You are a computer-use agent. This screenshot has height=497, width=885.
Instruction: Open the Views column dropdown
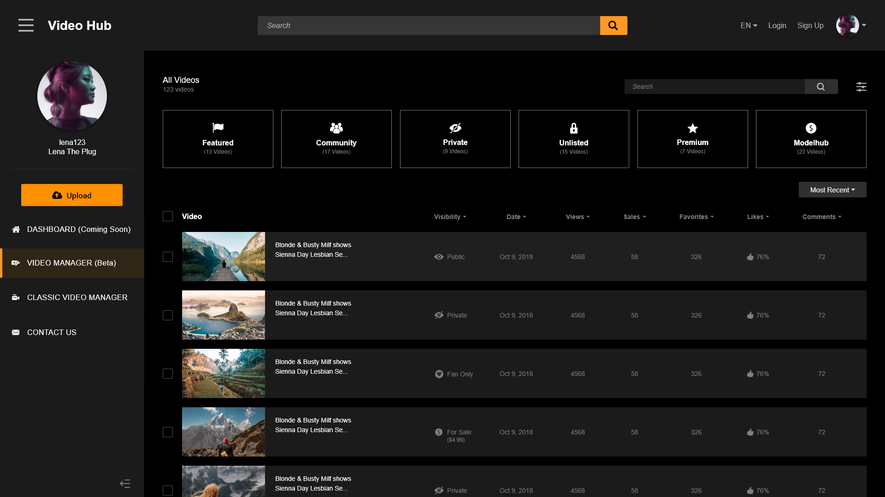[x=578, y=217]
